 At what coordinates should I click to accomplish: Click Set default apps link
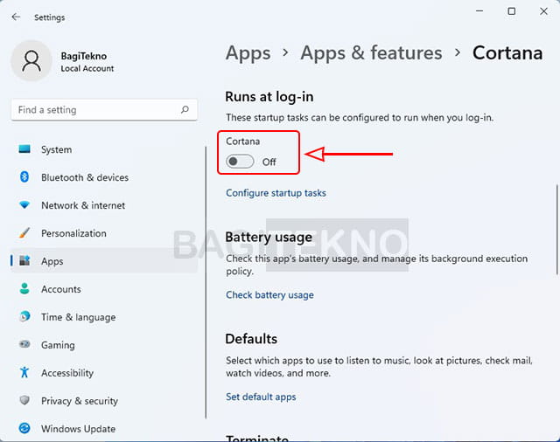pos(261,397)
